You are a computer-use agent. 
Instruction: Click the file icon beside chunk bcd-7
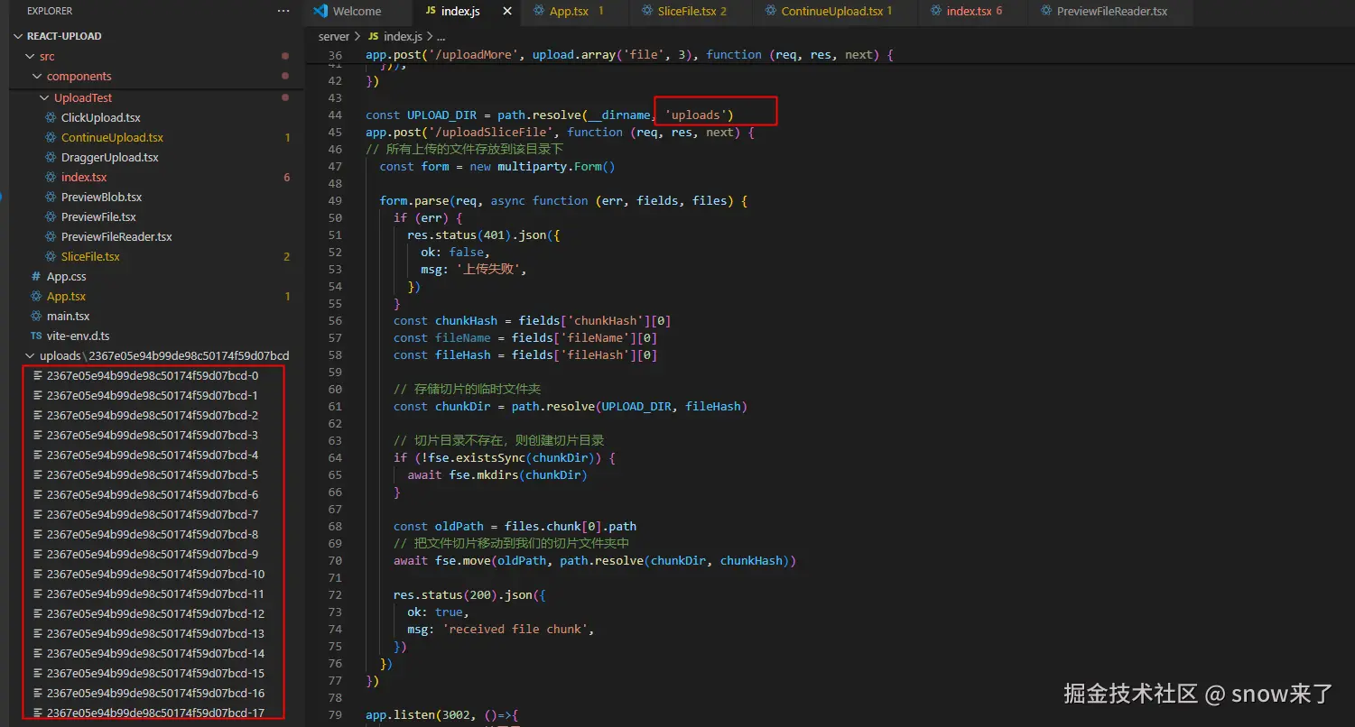[37, 514]
